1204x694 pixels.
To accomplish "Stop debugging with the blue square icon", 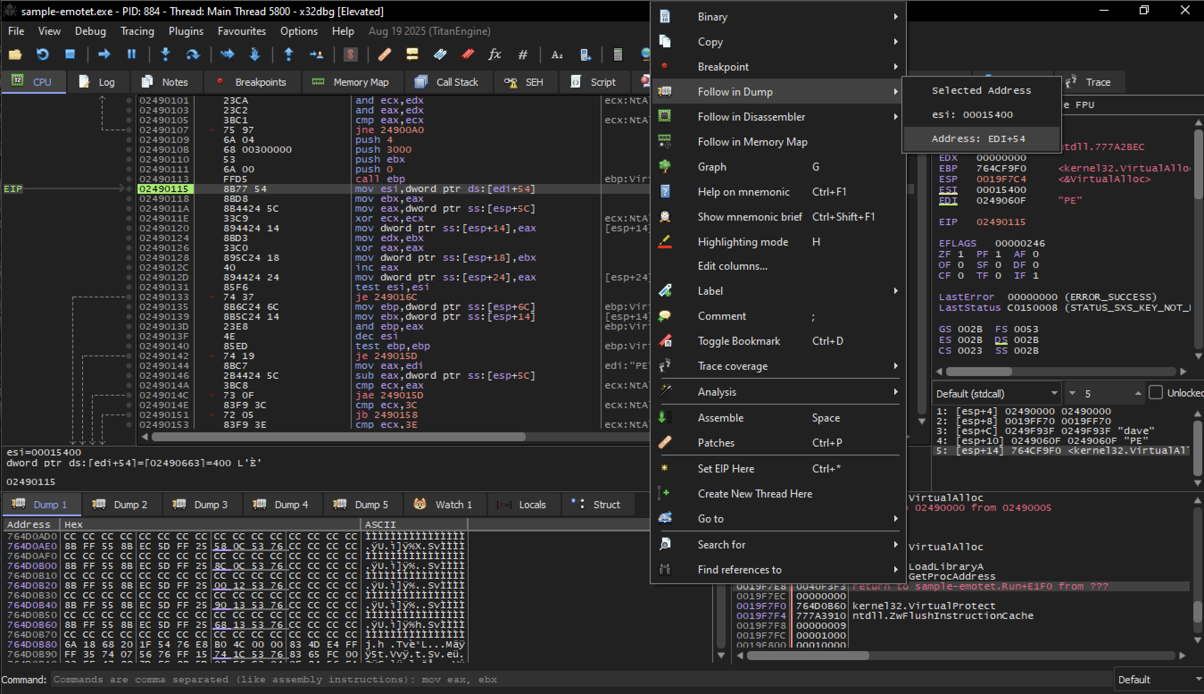I will coord(70,54).
